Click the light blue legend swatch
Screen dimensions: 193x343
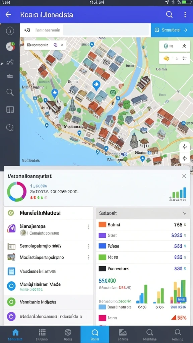point(103,307)
